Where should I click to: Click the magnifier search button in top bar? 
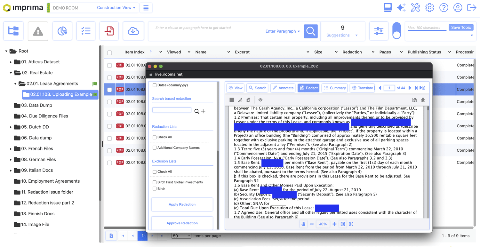[310, 31]
